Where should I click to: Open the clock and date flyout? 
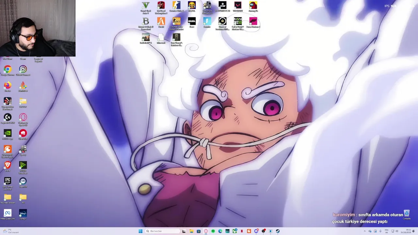(406, 231)
